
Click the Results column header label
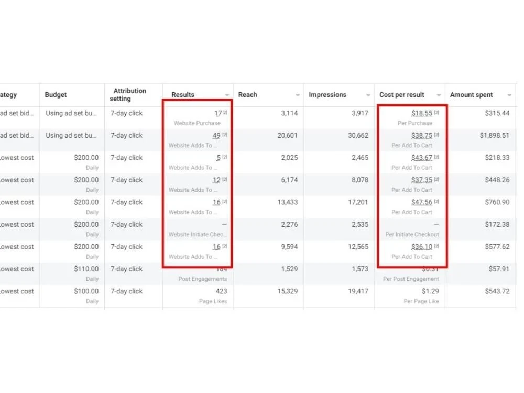pos(183,94)
